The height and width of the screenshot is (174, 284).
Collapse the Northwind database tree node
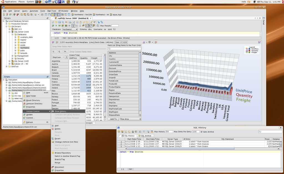pos(16,48)
